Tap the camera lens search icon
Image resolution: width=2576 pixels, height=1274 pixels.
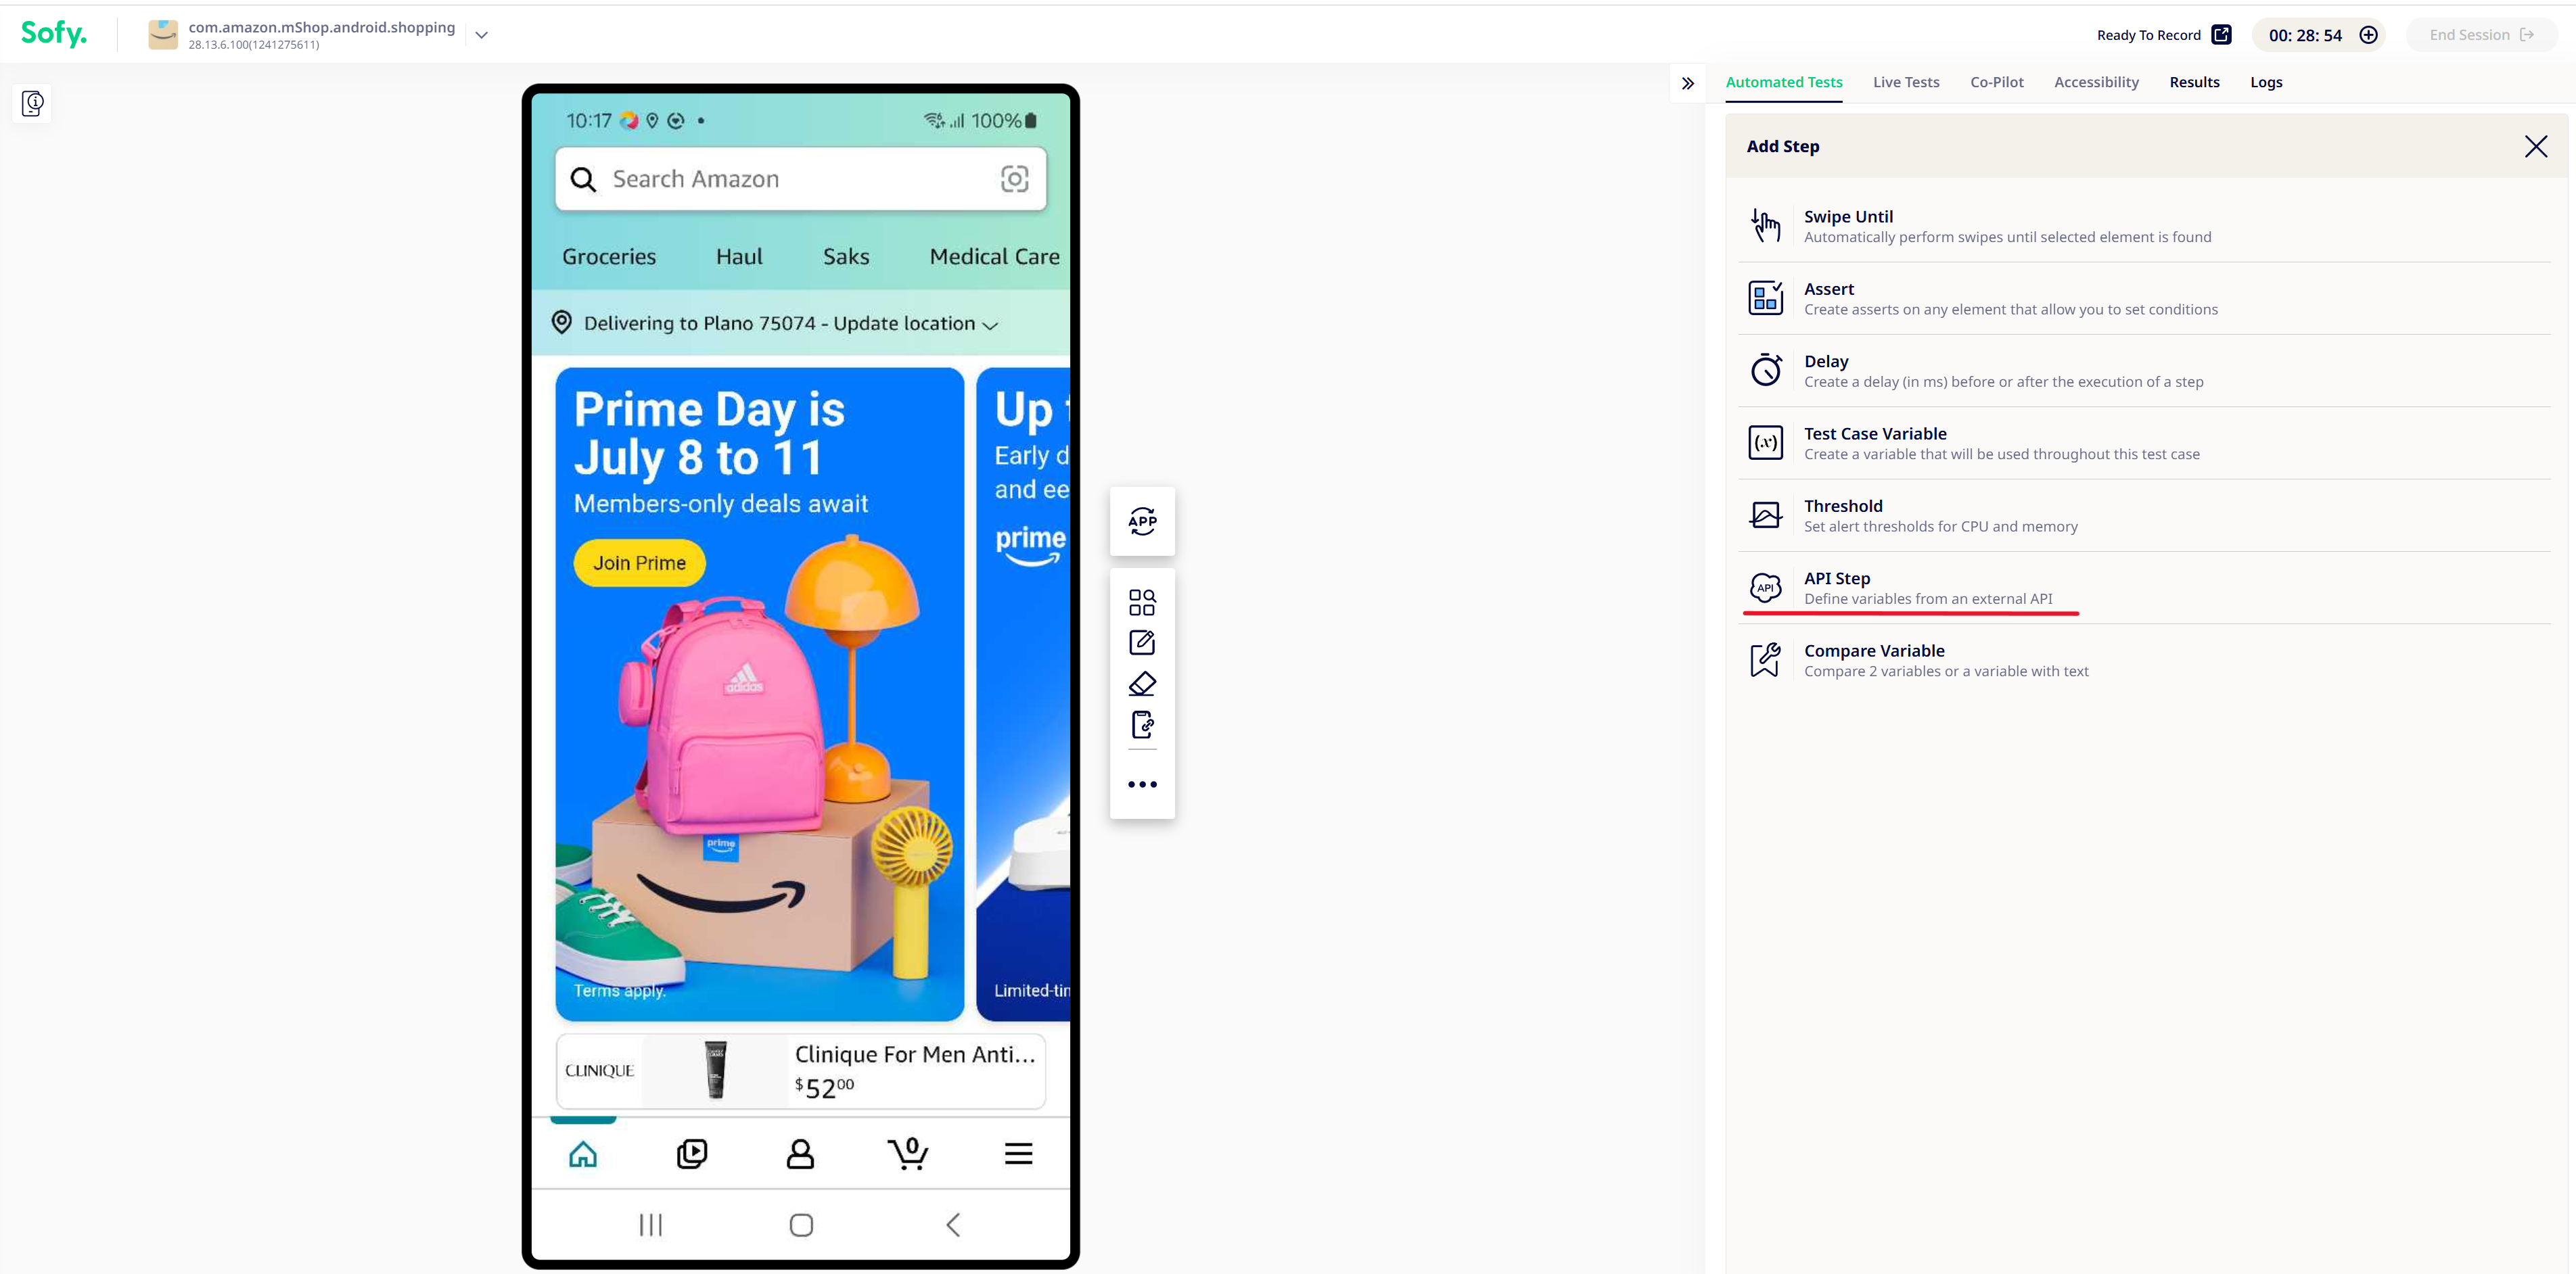1014,179
